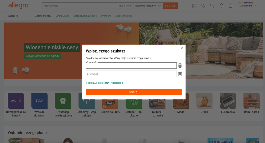Click the Ostatnio przeglądane heading
Image resolution: width=265 pixels, height=143 pixels.
coord(27,133)
